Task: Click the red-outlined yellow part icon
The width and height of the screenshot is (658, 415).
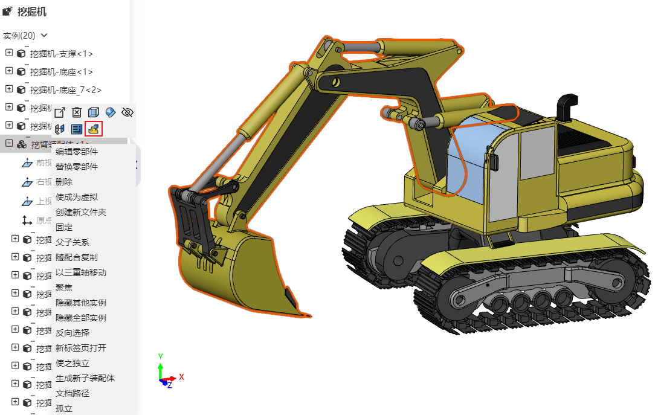Action: 94,128
